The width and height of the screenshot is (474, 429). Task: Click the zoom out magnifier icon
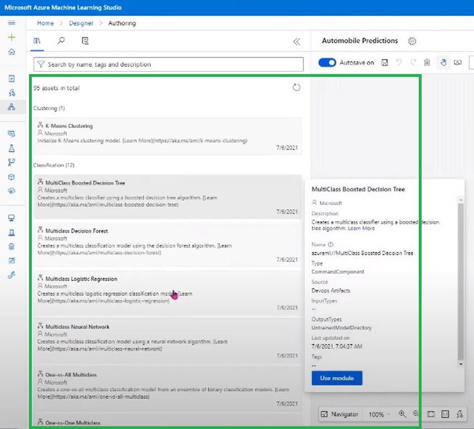pyautogui.click(x=416, y=413)
